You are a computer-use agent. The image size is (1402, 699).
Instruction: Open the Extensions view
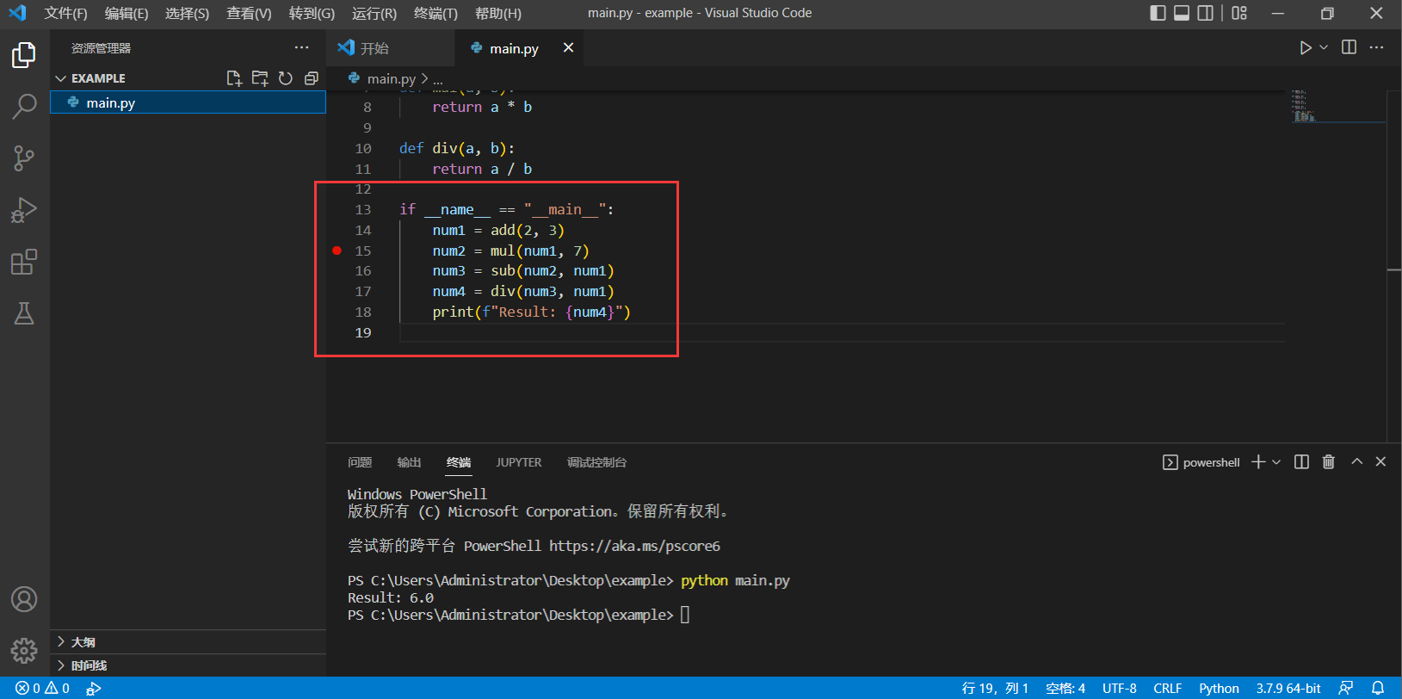pos(24,262)
